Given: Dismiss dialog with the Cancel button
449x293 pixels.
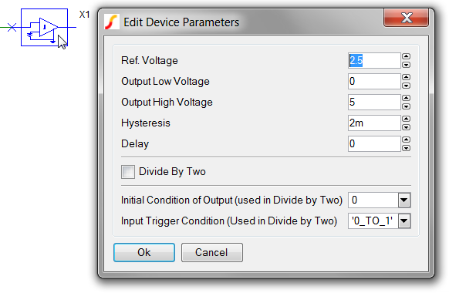Looking at the screenshot, I should click(x=212, y=252).
